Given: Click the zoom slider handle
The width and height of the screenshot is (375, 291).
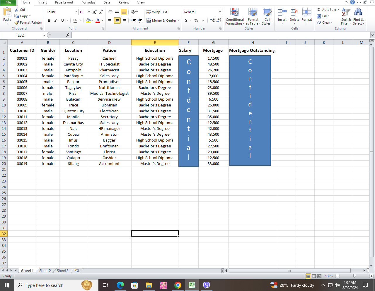Looking at the screenshot, I should pos(354,276).
